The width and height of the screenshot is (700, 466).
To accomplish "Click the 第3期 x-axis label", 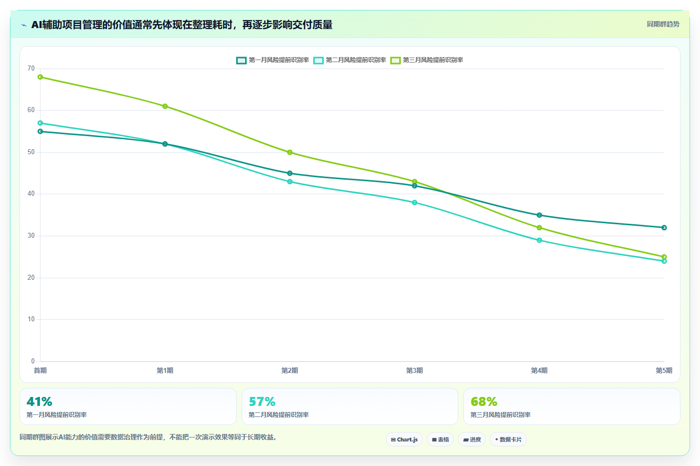I will click(x=415, y=370).
